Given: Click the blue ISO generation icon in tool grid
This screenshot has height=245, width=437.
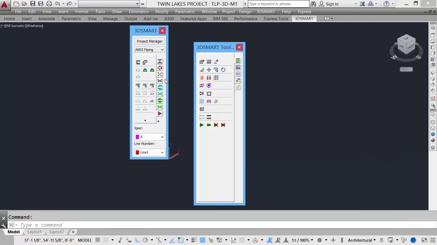Looking at the screenshot, I should click(x=202, y=101).
